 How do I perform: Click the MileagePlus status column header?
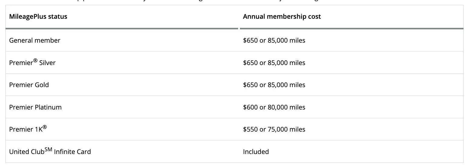(38, 17)
